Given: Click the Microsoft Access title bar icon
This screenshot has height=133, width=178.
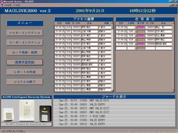Looking at the screenshot, I should click(x=2, y=1).
